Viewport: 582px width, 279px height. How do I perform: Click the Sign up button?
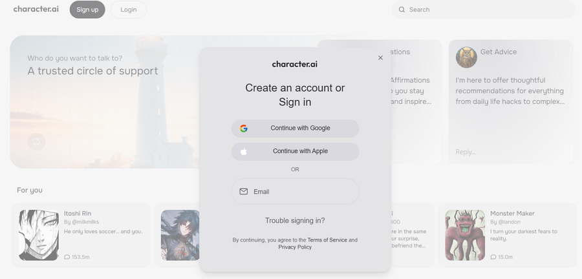point(87,10)
